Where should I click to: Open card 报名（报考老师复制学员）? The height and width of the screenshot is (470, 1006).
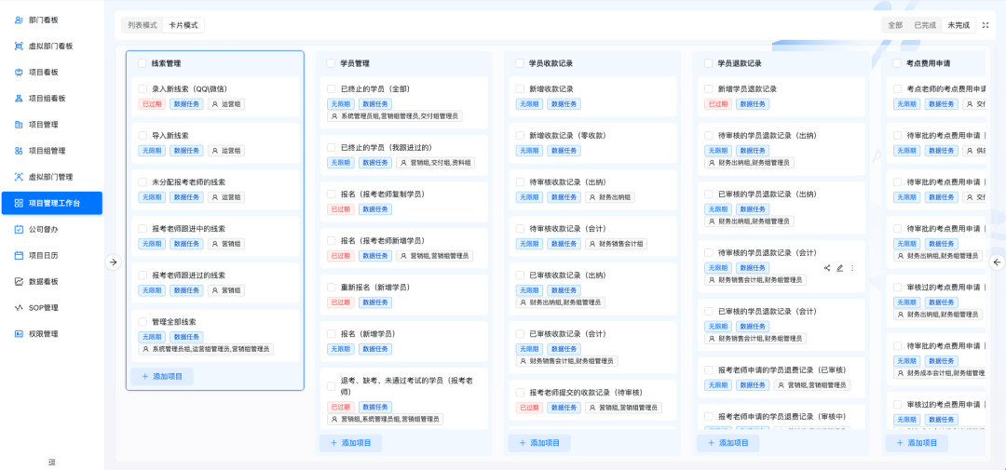tap(403, 201)
